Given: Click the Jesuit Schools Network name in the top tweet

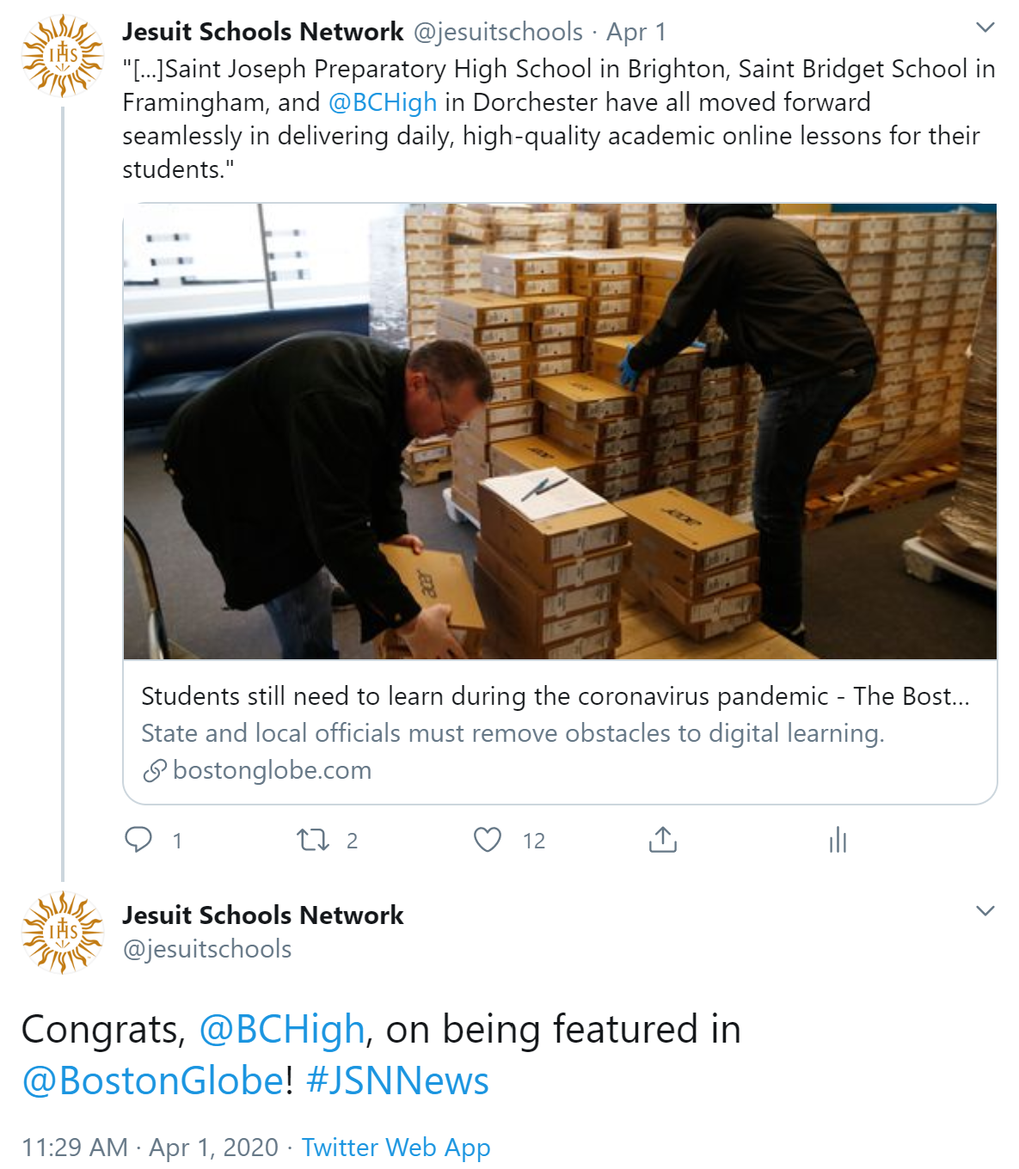Looking at the screenshot, I should click(262, 32).
